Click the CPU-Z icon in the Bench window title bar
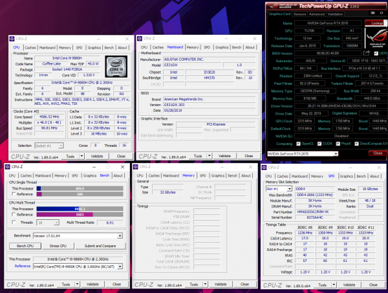The height and width of the screenshot is (293, 388). (x=8, y=166)
